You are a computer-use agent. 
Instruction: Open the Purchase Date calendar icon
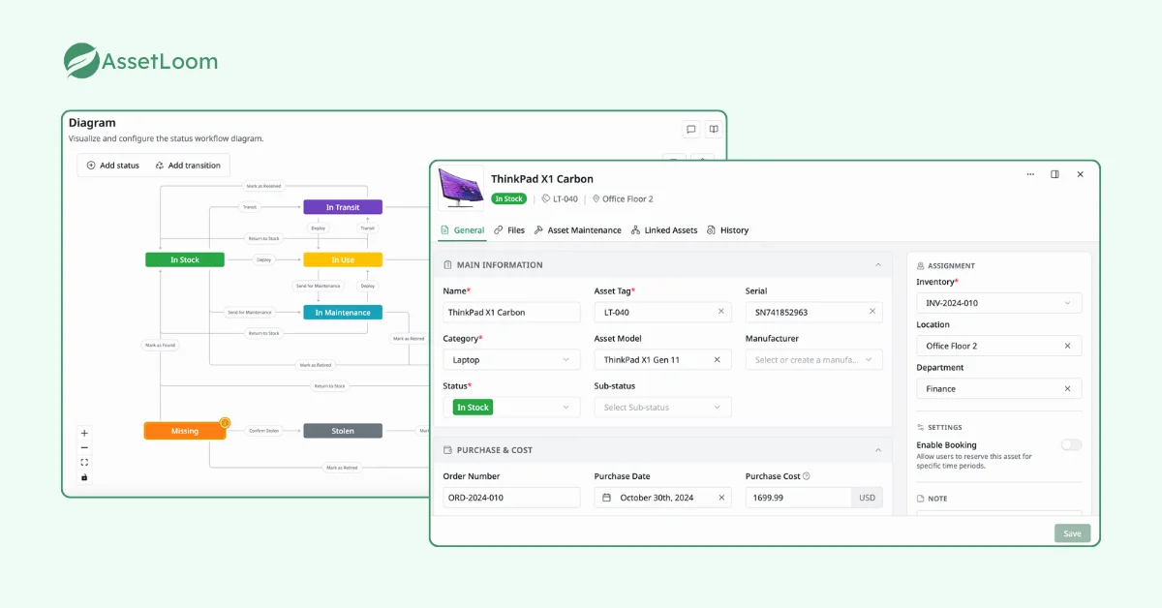click(x=607, y=498)
